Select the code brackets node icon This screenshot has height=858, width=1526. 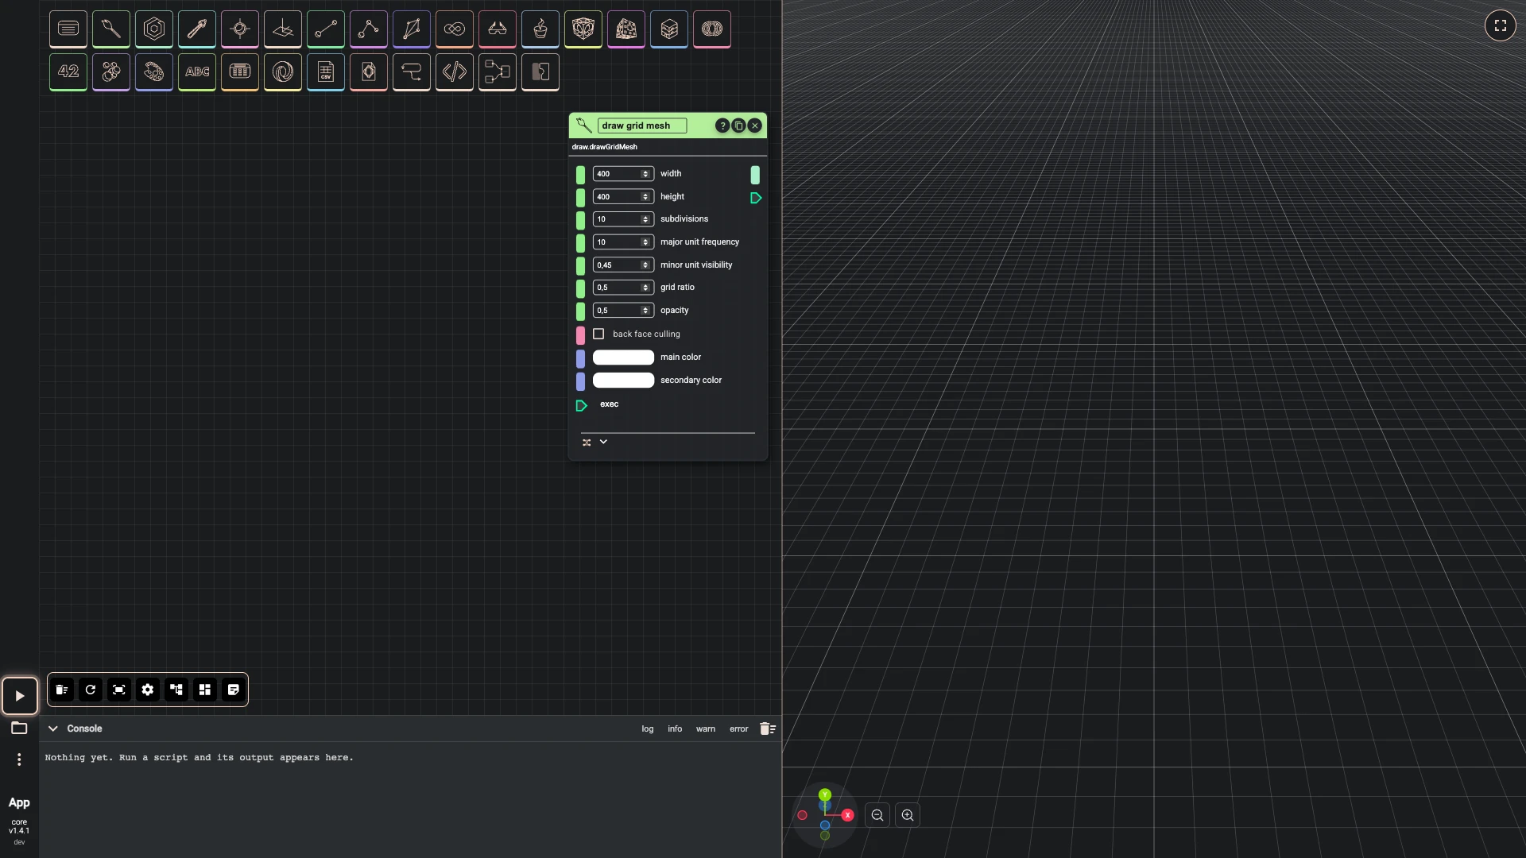coord(455,72)
